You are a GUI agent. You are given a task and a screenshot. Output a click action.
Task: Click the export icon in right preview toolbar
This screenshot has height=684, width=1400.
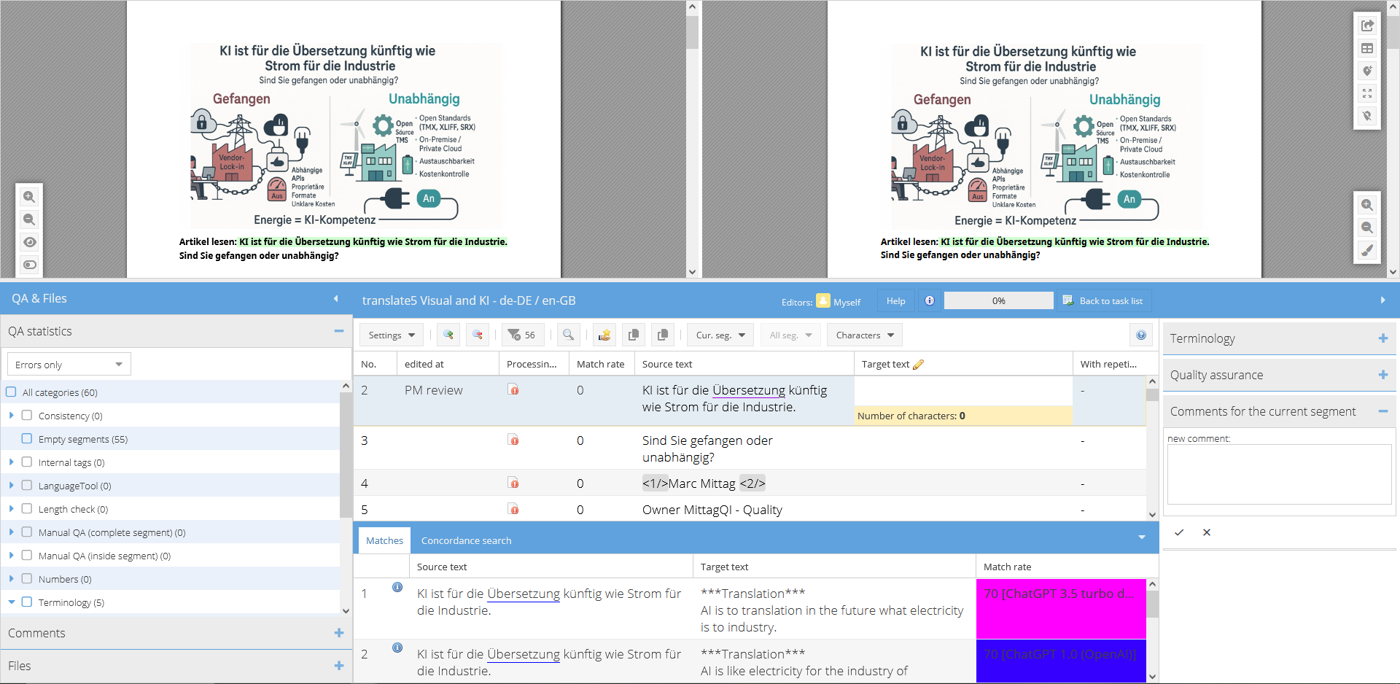(1367, 26)
